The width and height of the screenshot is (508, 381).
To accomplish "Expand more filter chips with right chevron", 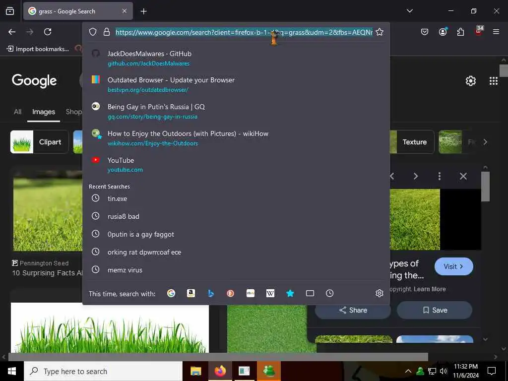I will [485, 142].
